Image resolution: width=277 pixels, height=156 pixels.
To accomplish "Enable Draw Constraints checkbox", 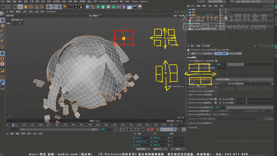I will click(213, 123).
